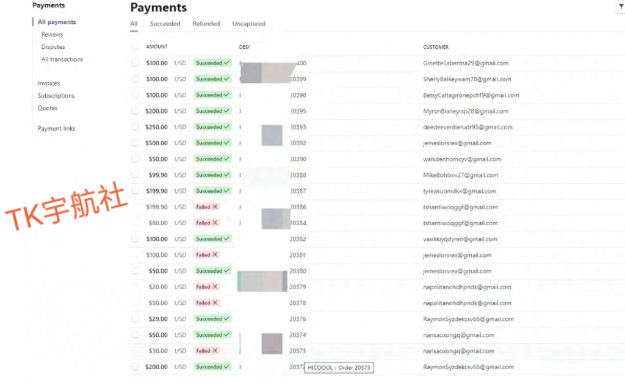Click Failed badge on $199.90 tshantiwciqggf row
This screenshot has height=382, width=625.
206,207
